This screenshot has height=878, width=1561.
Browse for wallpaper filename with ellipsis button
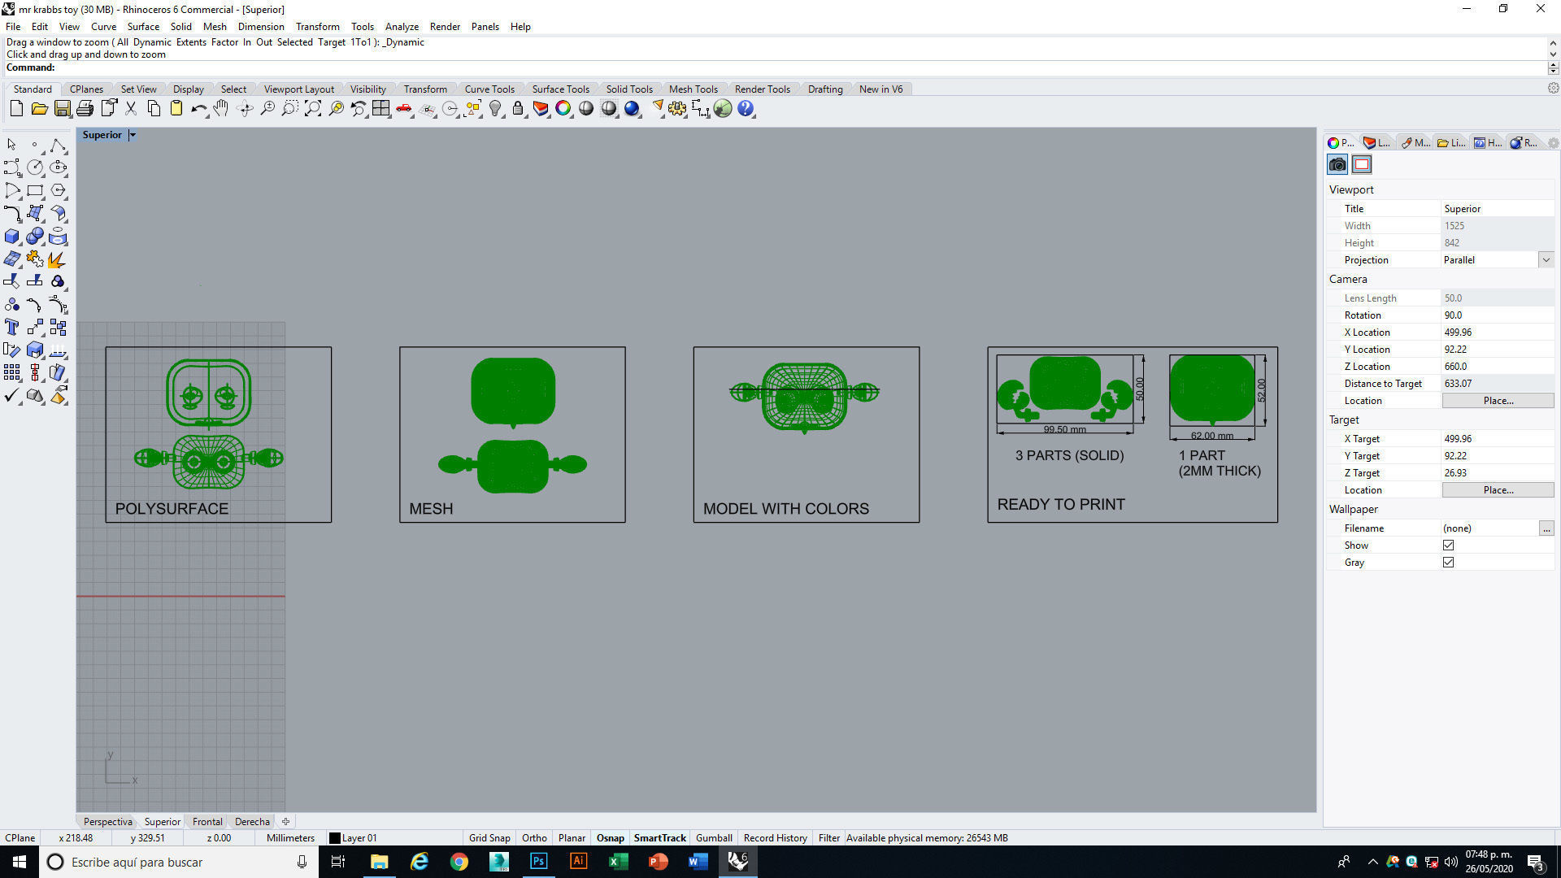point(1546,528)
